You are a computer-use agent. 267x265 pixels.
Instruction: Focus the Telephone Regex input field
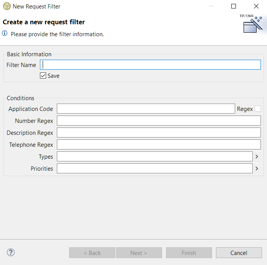[x=159, y=145]
